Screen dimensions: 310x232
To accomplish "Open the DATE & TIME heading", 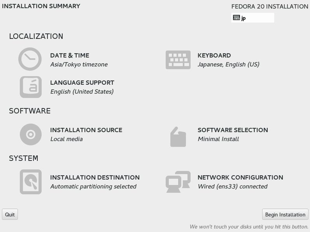I will [x=70, y=56].
